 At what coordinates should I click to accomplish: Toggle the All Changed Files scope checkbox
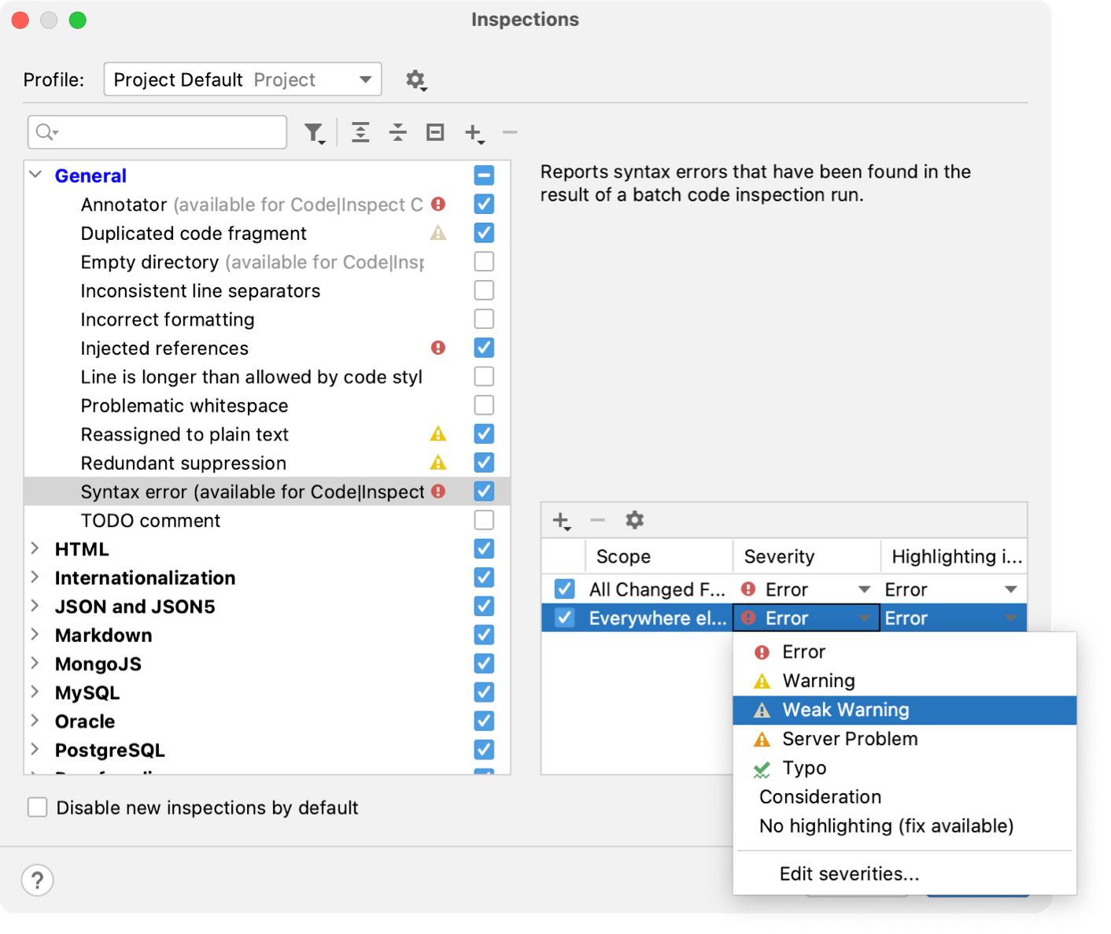(564, 589)
